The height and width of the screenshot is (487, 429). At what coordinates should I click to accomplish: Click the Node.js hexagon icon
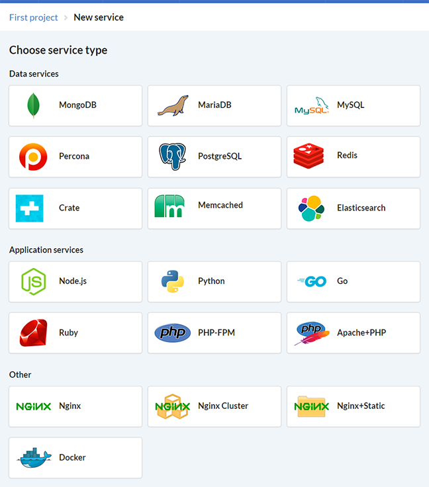(33, 281)
